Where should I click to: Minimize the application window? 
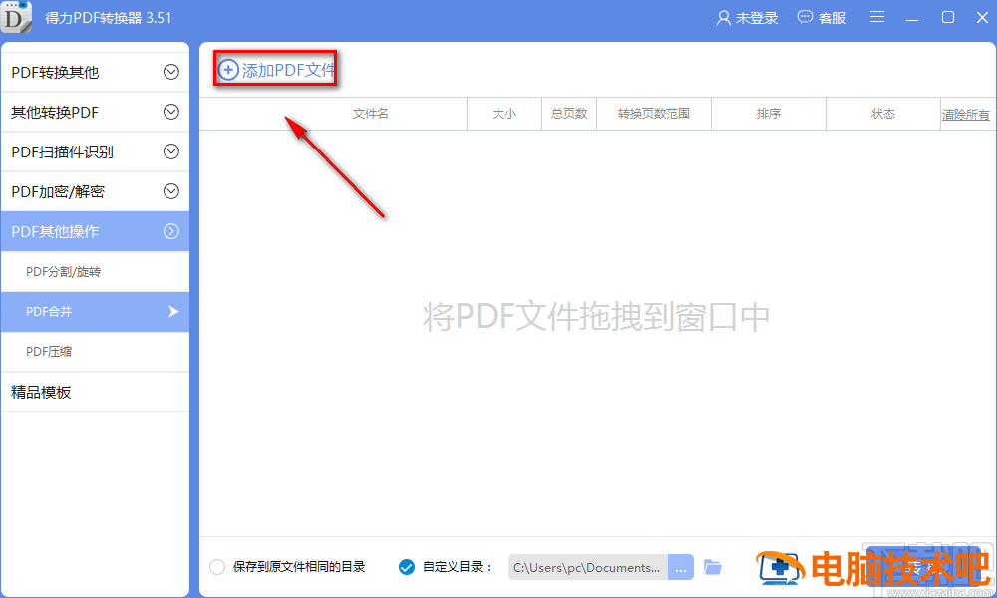(x=912, y=18)
